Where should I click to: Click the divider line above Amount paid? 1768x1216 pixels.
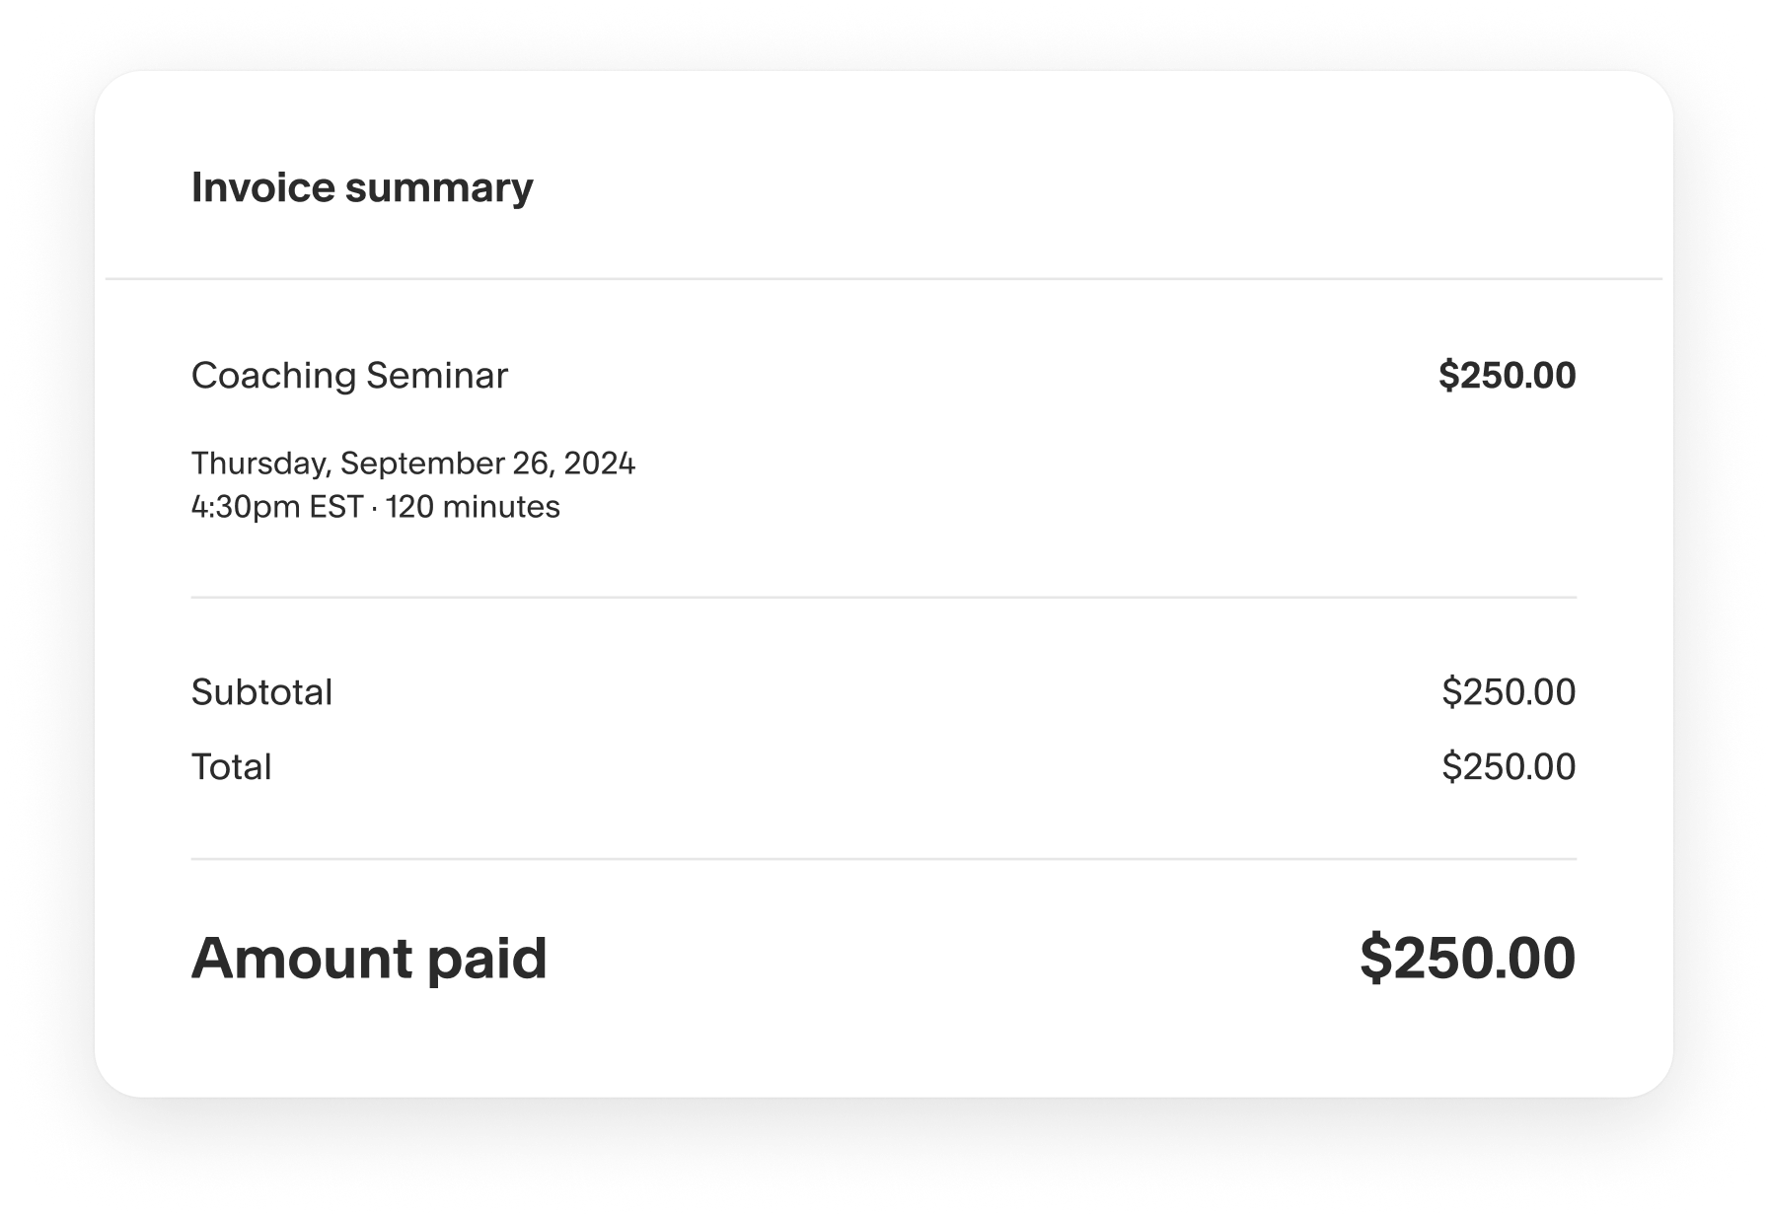(x=884, y=859)
